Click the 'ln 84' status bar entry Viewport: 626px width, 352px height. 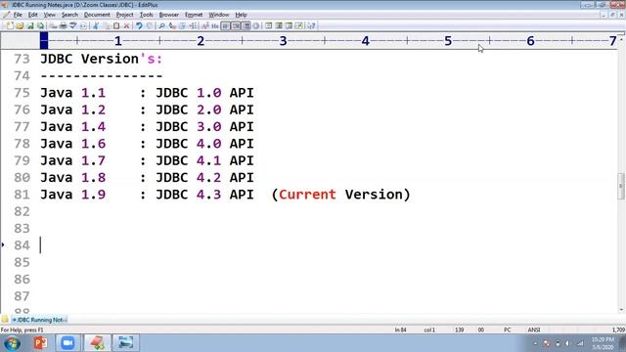coord(400,330)
